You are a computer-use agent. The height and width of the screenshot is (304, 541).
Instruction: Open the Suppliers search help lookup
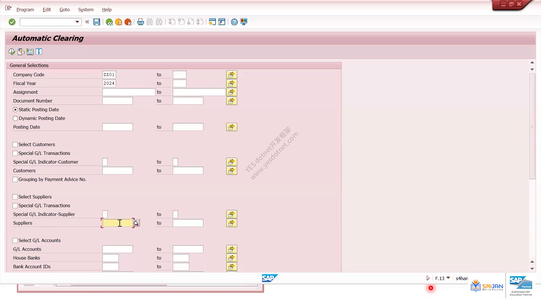point(136,223)
